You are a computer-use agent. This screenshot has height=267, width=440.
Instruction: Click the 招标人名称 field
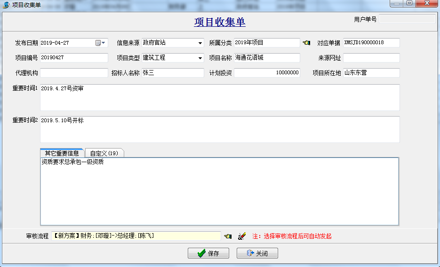point(172,73)
